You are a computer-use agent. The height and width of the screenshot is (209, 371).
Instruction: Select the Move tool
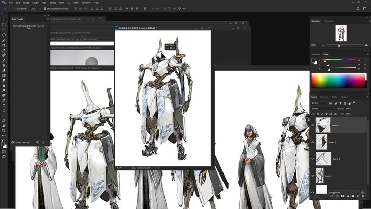pyautogui.click(x=4, y=20)
